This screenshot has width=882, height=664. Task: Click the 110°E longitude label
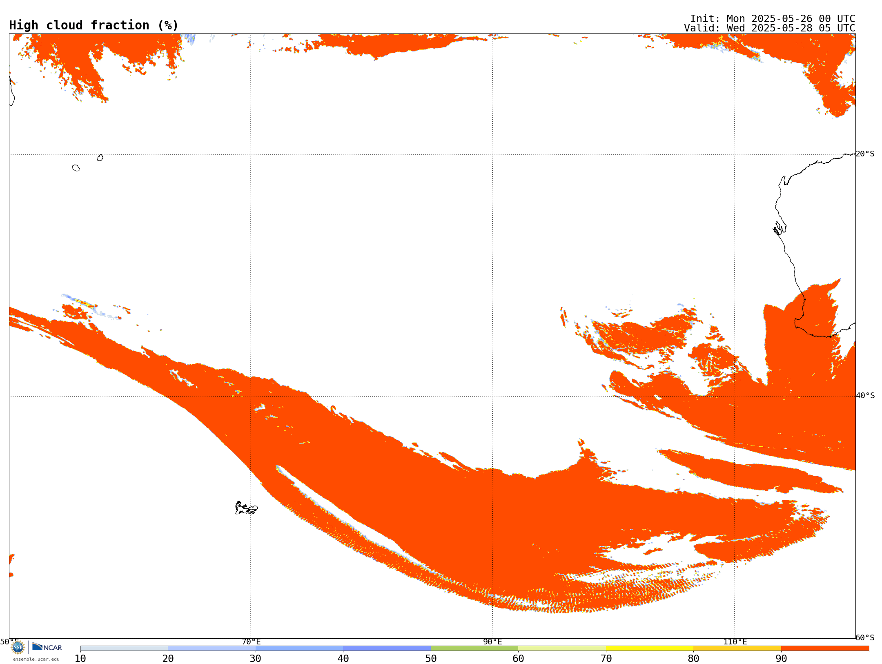click(x=735, y=642)
